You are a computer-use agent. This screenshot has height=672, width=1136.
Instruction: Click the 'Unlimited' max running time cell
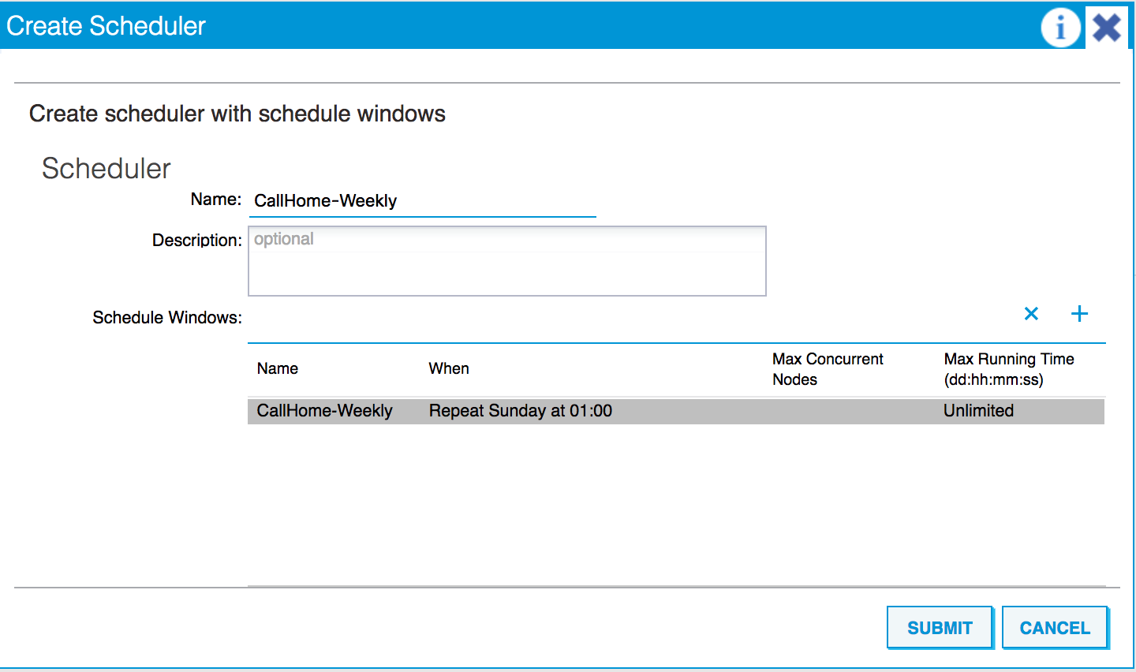pyautogui.click(x=978, y=411)
